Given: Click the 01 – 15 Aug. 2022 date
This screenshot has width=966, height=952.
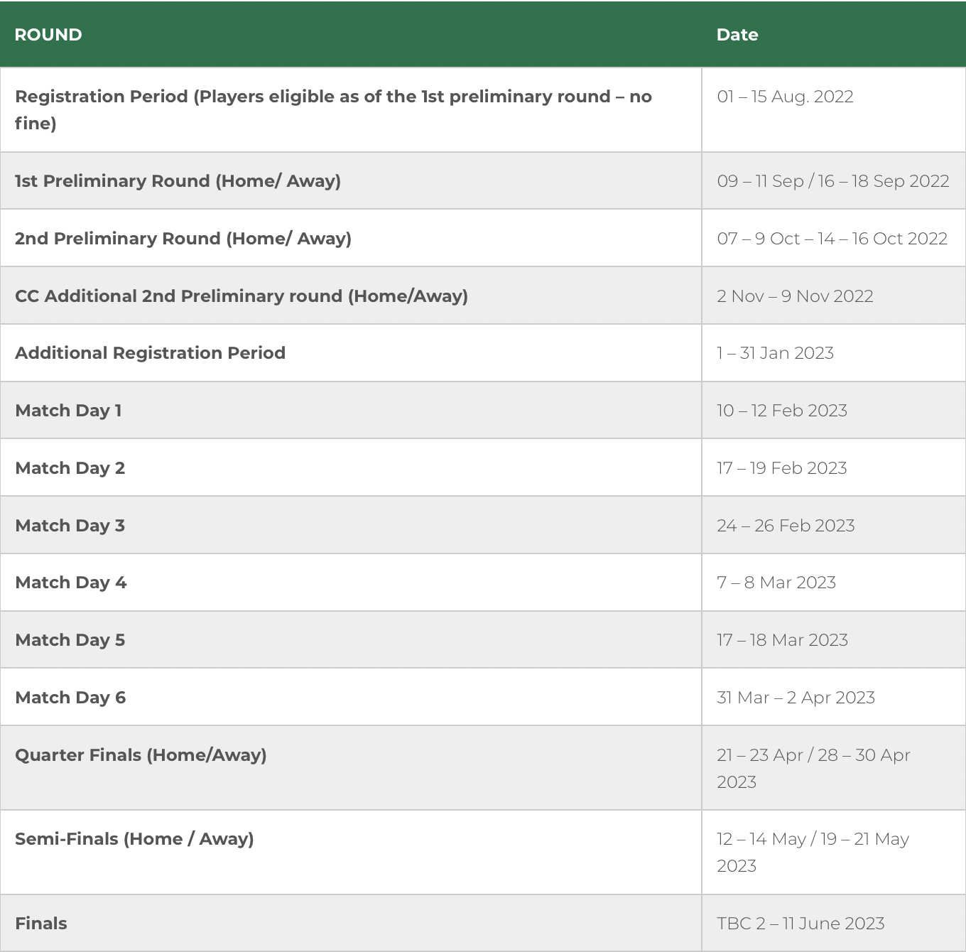Looking at the screenshot, I should tap(785, 97).
